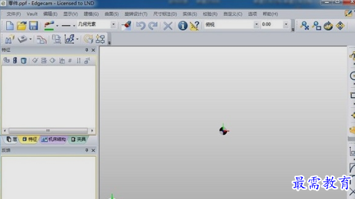Click the ruler with question mark icon
This screenshot has height=199, width=355.
coord(194,26)
